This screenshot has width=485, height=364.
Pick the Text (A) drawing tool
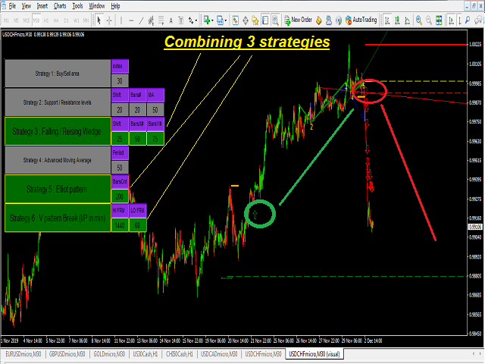pyautogui.click(x=171, y=20)
